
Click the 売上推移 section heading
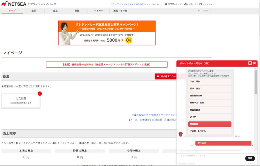pyautogui.click(x=9, y=133)
